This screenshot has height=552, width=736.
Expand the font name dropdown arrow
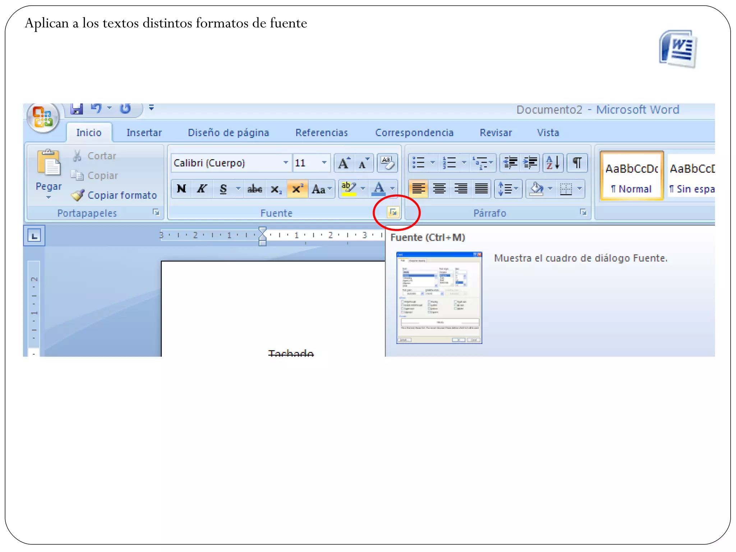pyautogui.click(x=286, y=163)
